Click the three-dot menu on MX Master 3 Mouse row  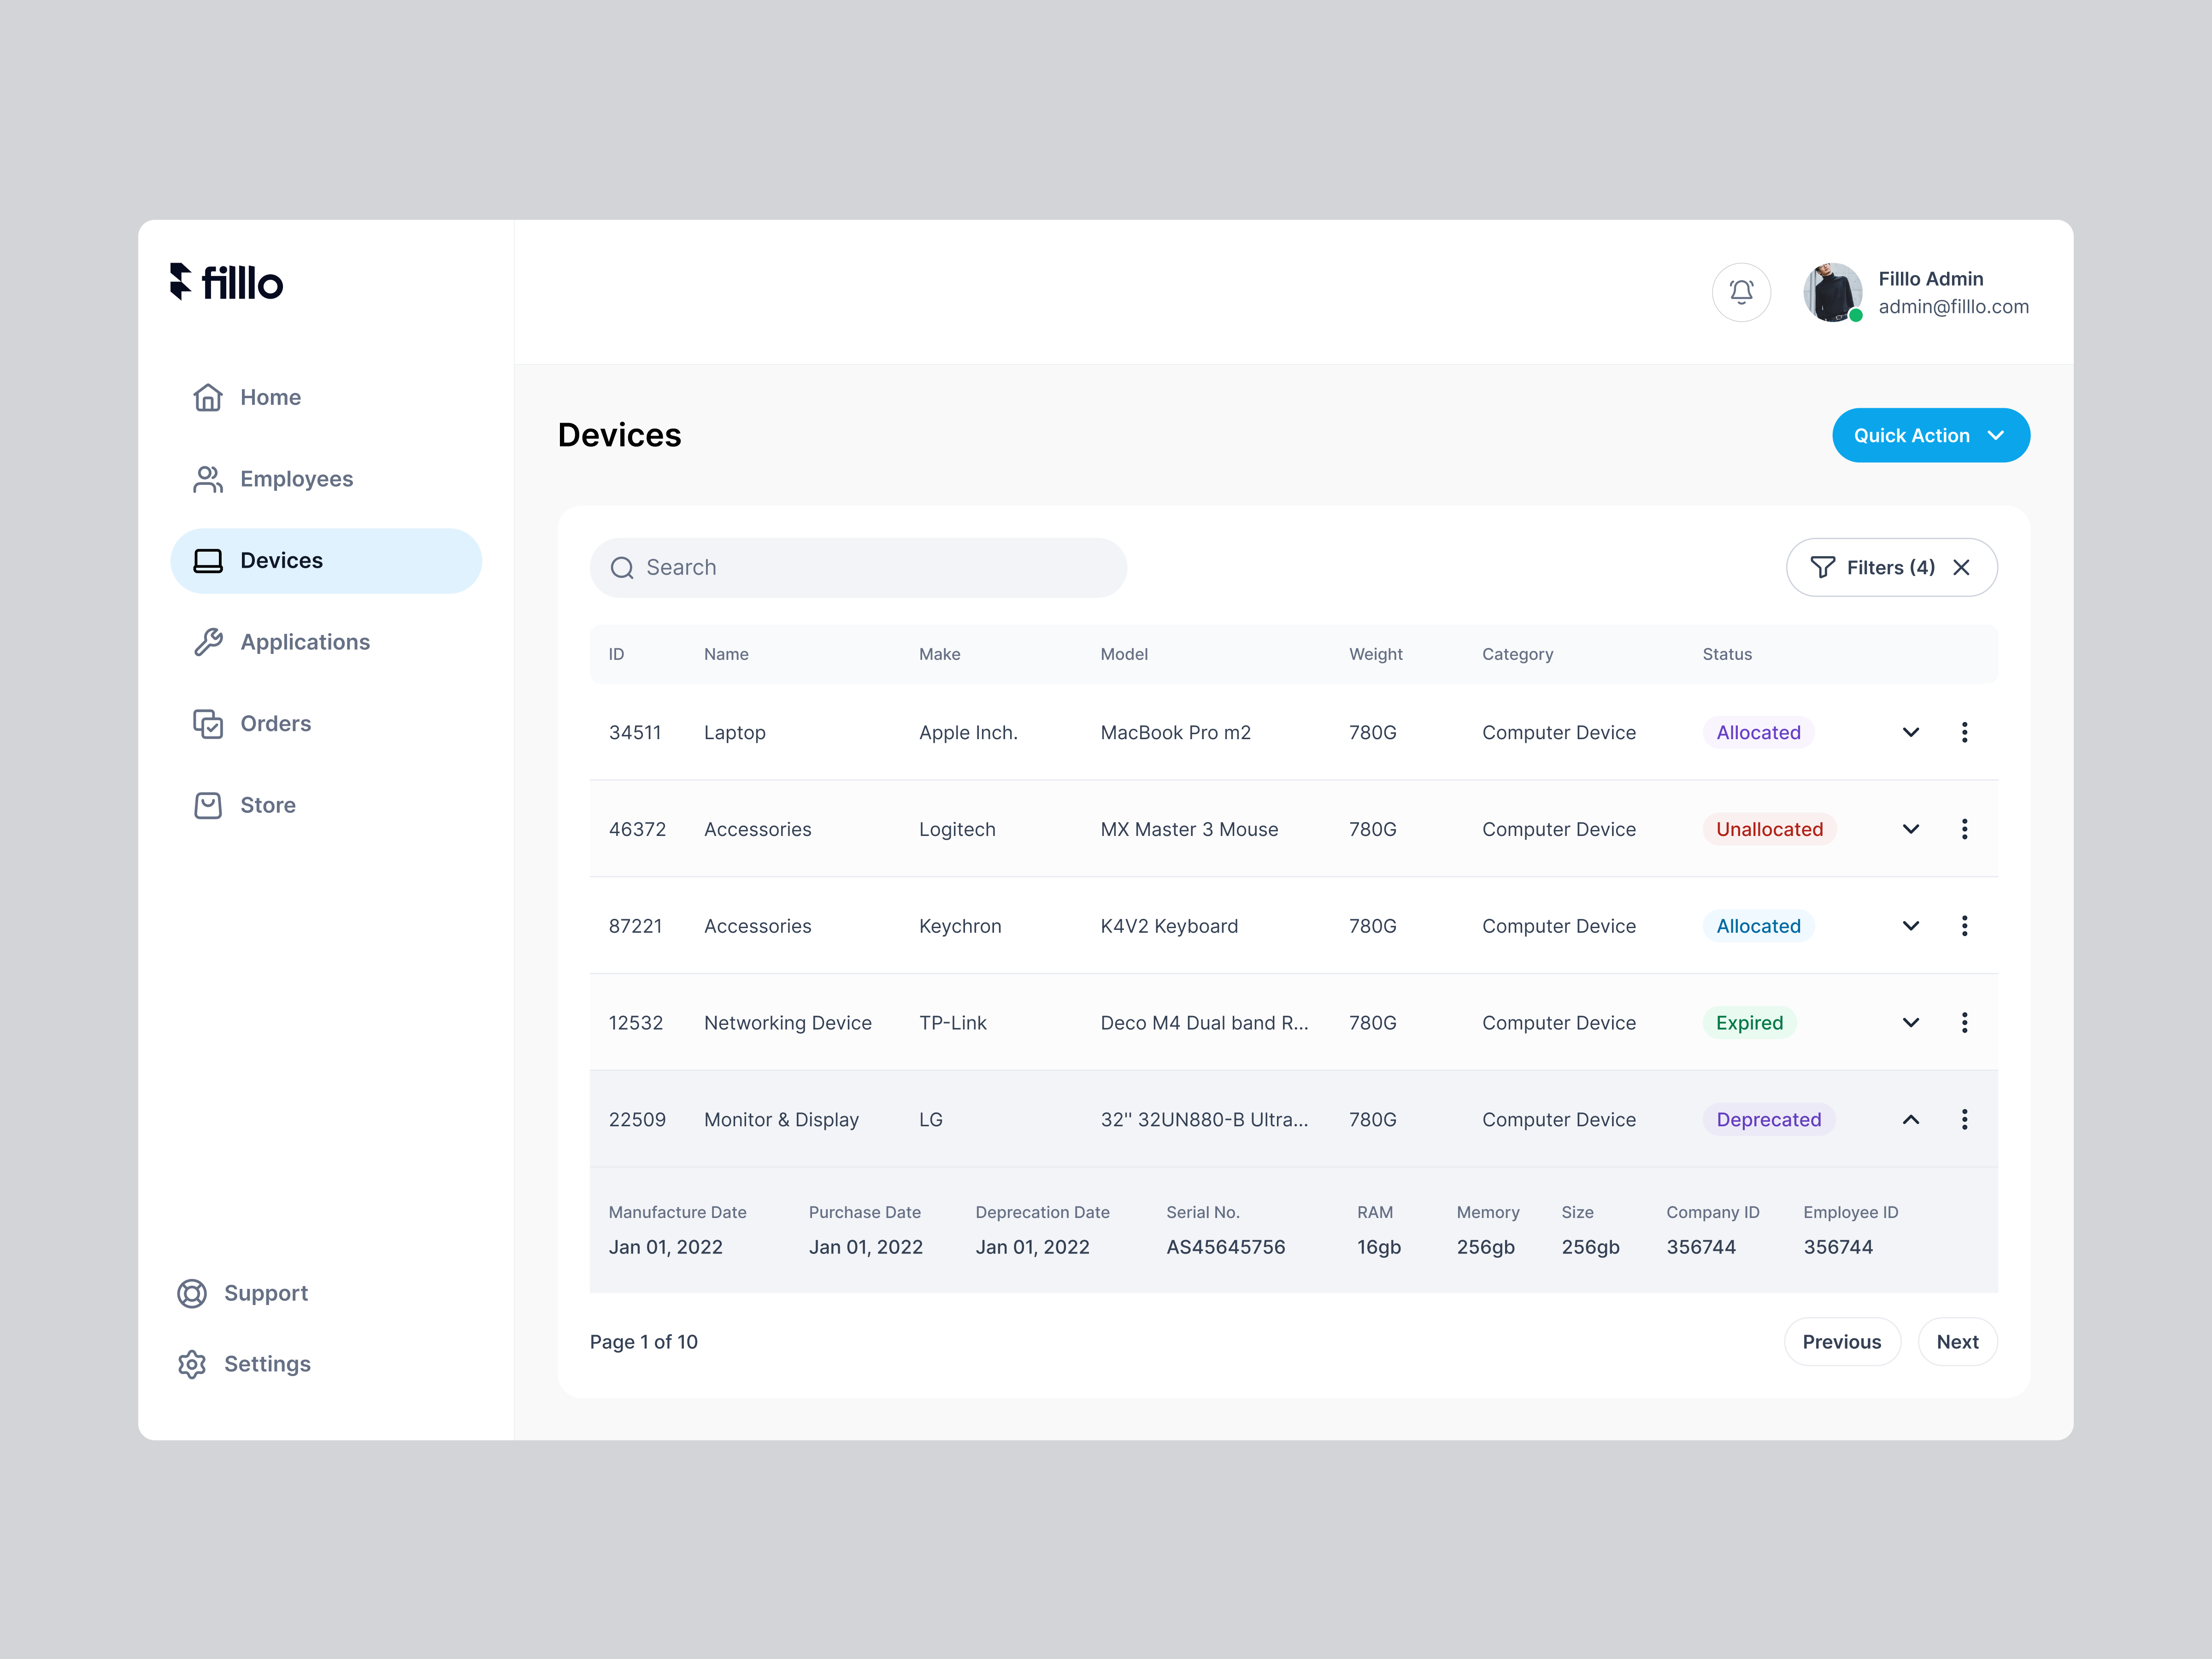point(1964,828)
